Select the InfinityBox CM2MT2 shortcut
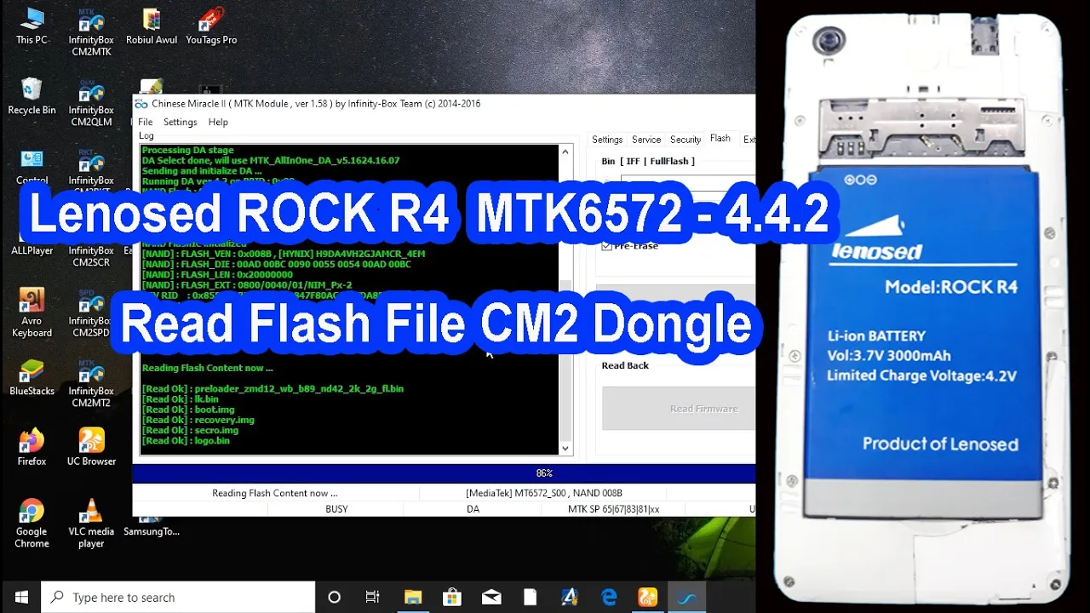Screen dimensions: 1090x613 91,384
